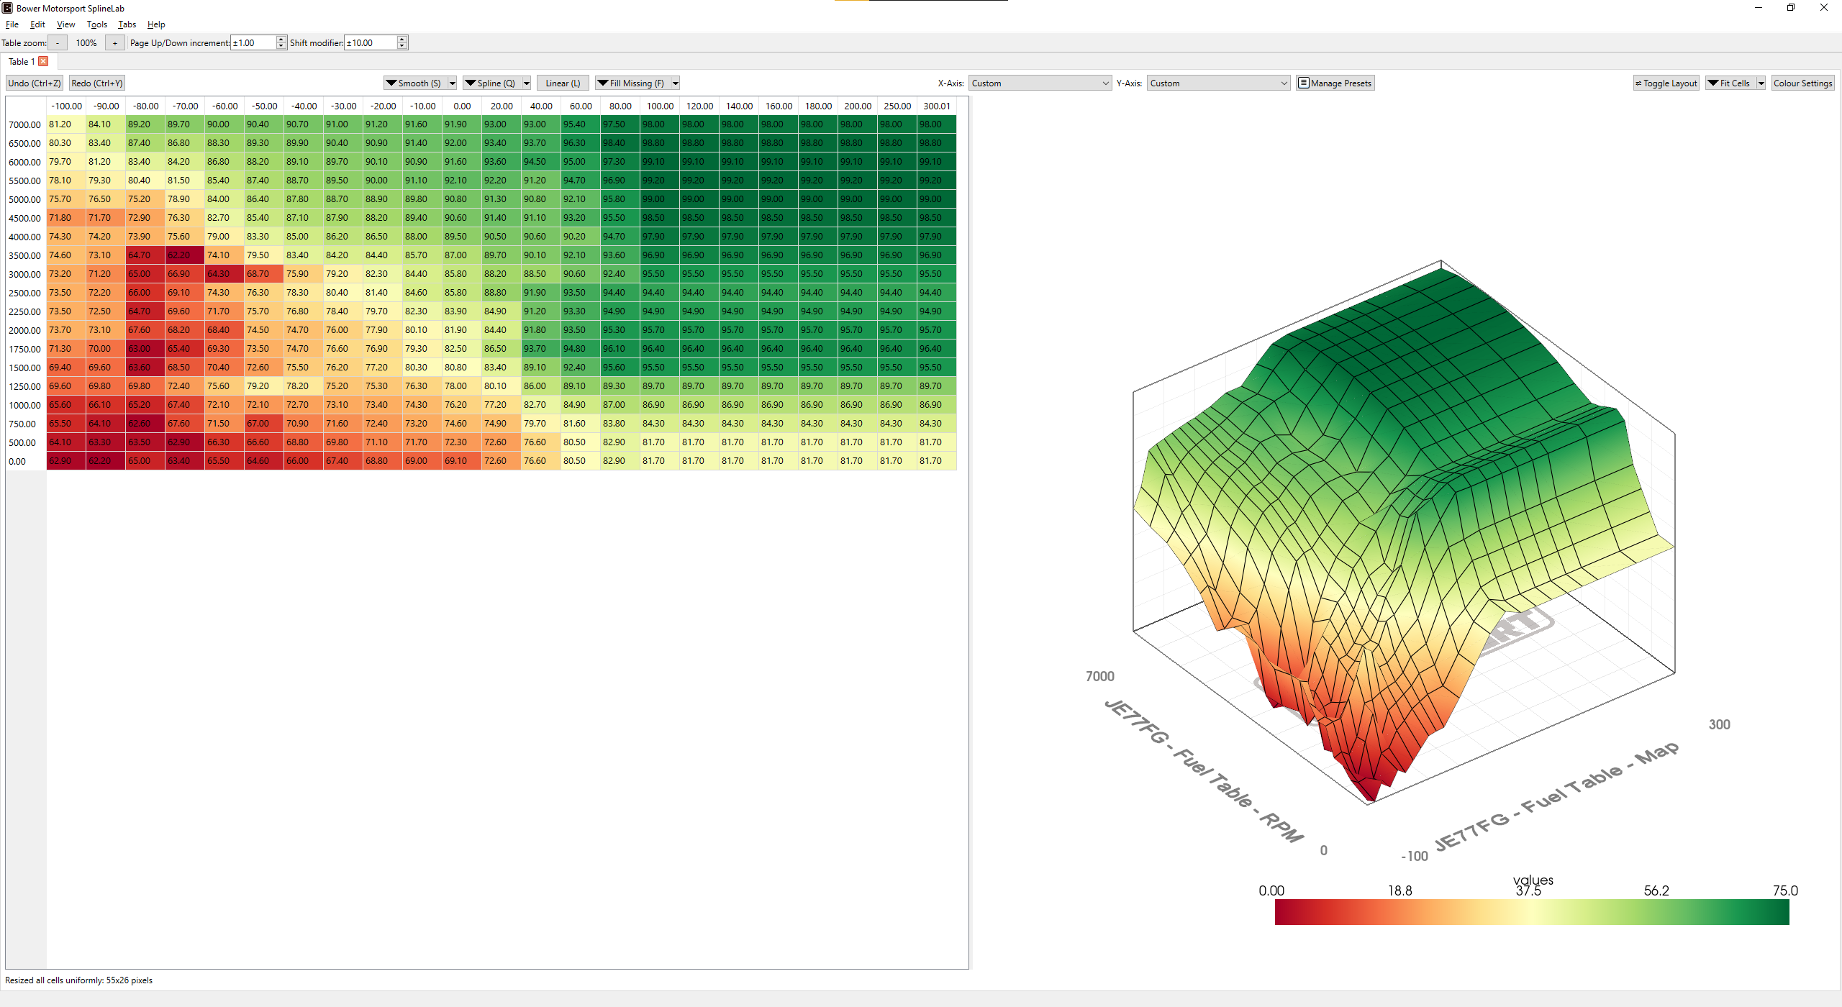
Task: Open the Tools menu
Action: 96,24
